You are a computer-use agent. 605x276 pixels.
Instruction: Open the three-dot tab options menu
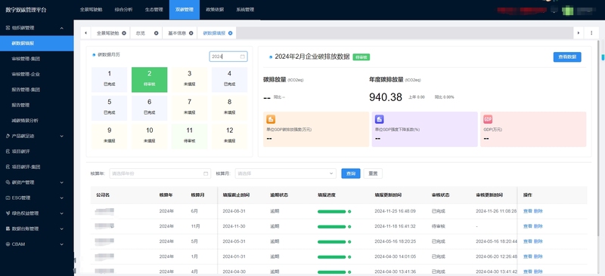click(x=591, y=33)
